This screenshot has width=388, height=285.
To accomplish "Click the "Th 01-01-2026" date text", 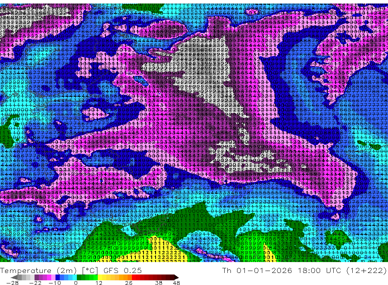I will [x=257, y=270].
